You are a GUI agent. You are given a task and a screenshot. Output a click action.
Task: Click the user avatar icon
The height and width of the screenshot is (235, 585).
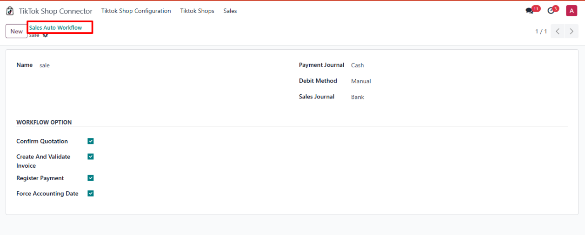[x=571, y=11]
